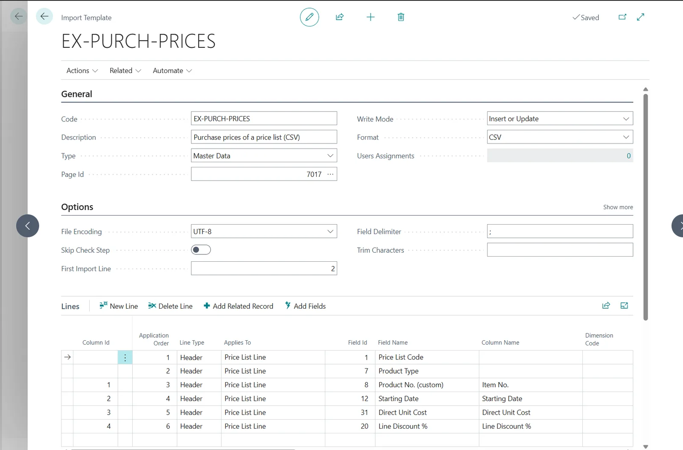The image size is (683, 450).
Task: Click the Field Delimiter input field
Action: click(x=560, y=231)
